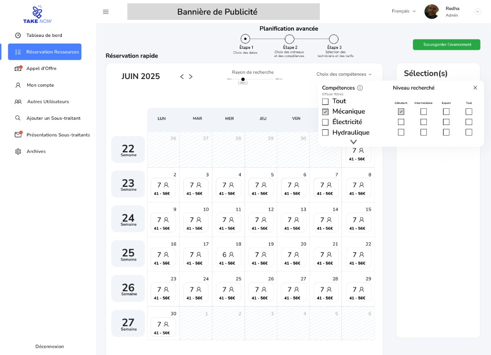Image resolution: width=491 pixels, height=355 pixels.
Task: Click the Rayon de recherche slider handle
Action: click(x=243, y=79)
